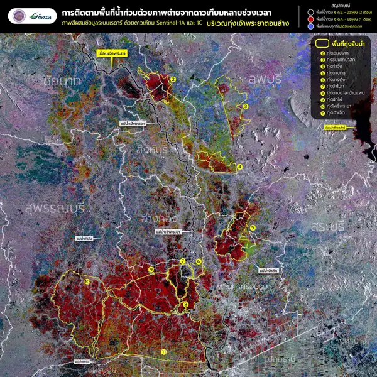Select ทุ่งบางบาล-บ้านแพน in the legend list
Screen dimensions: 377x377
(342, 94)
